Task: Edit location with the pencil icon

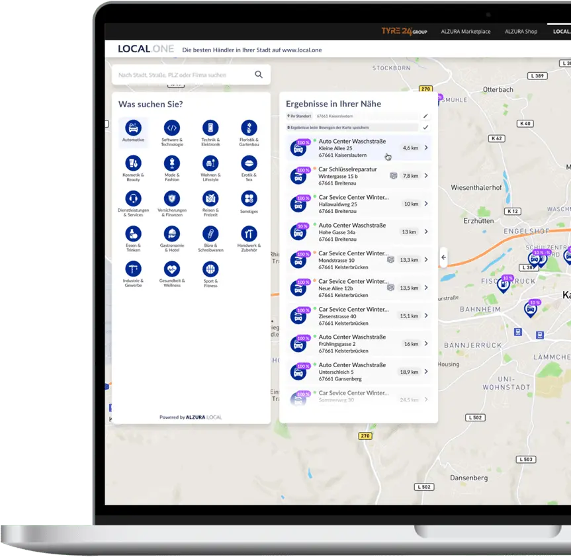Action: 425,116
